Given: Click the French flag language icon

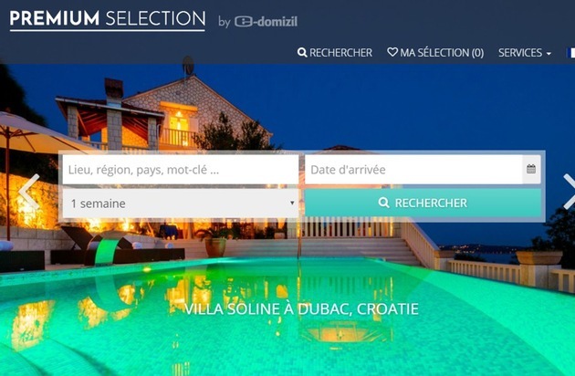Looking at the screenshot, I should pos(570,53).
